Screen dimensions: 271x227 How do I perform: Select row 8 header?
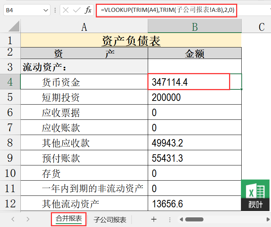pyautogui.click(x=10, y=142)
